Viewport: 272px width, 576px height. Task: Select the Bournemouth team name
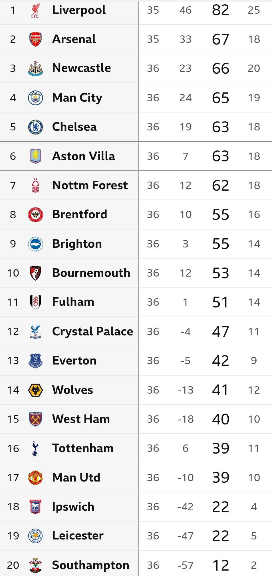point(91,273)
